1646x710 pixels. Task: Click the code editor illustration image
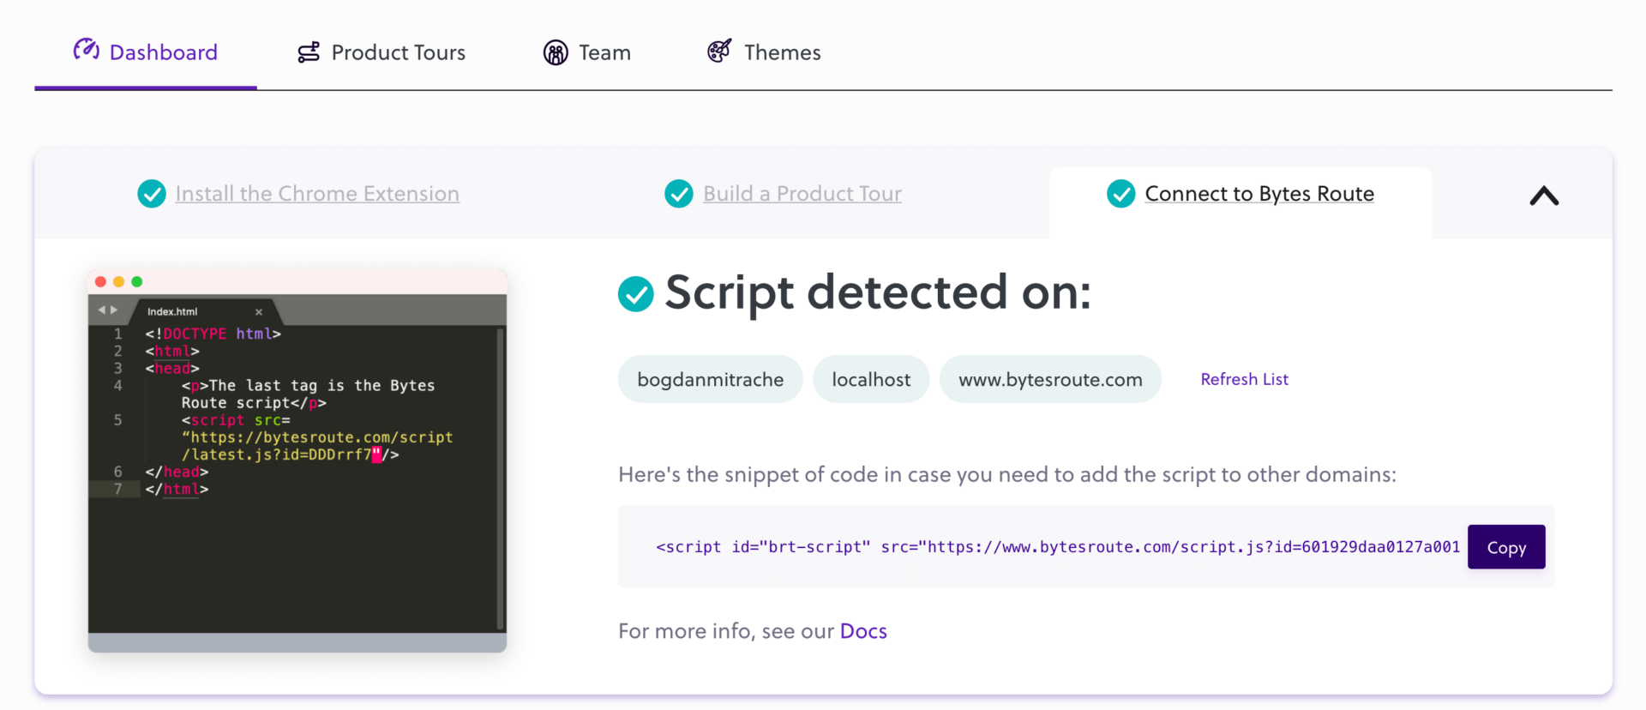(297, 460)
